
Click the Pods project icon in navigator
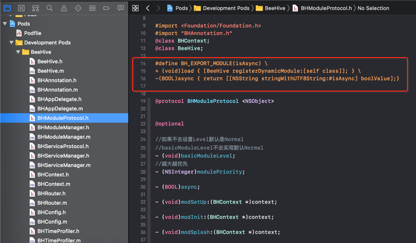(12, 24)
